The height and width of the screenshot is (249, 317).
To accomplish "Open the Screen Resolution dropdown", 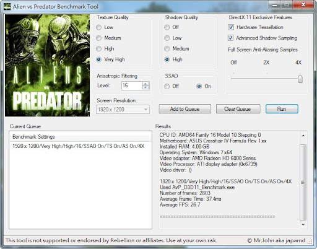I will tap(123, 110).
